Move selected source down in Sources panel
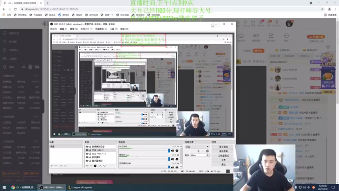This screenshot has height=191, width=339. (x=104, y=166)
